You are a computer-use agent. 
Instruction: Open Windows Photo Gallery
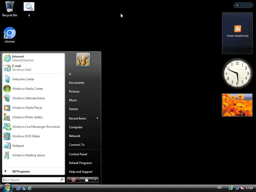tap(33, 117)
